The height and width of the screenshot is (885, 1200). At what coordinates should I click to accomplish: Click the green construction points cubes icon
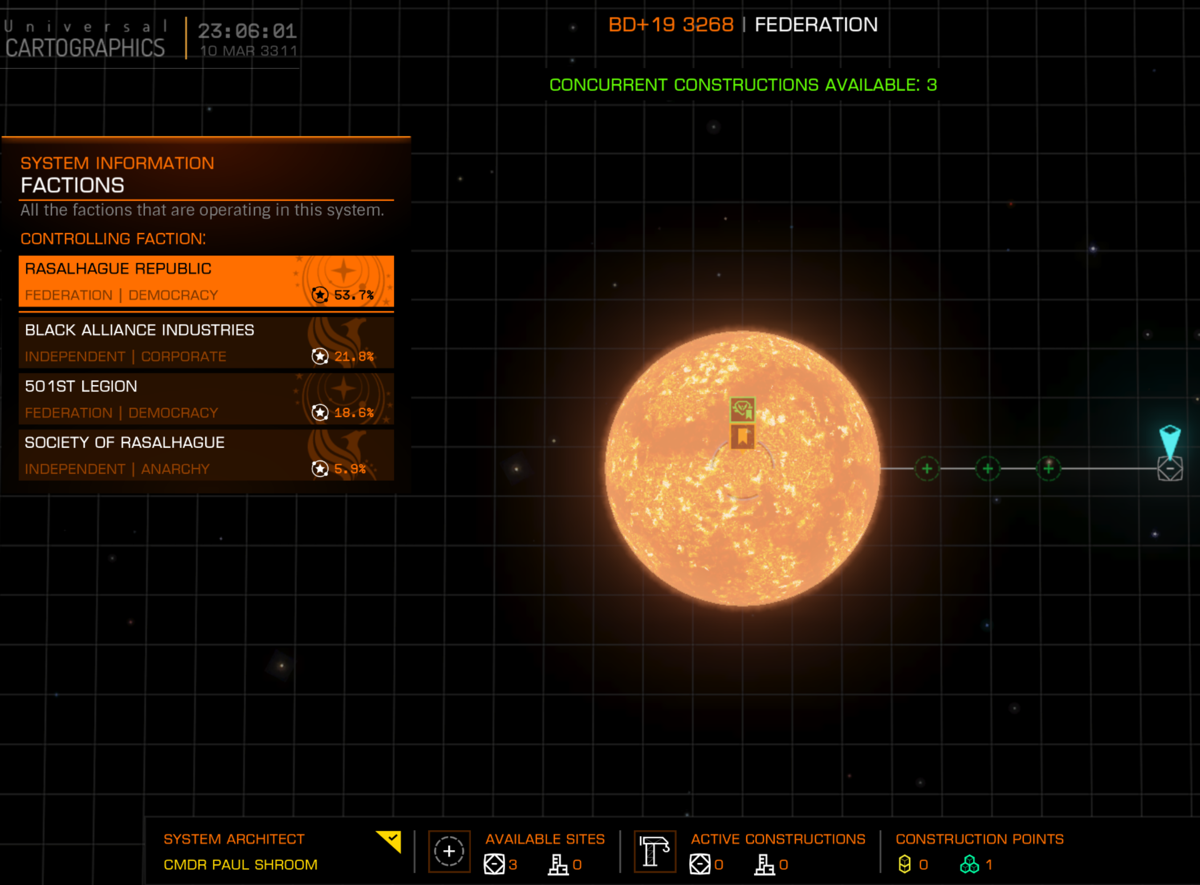click(969, 864)
